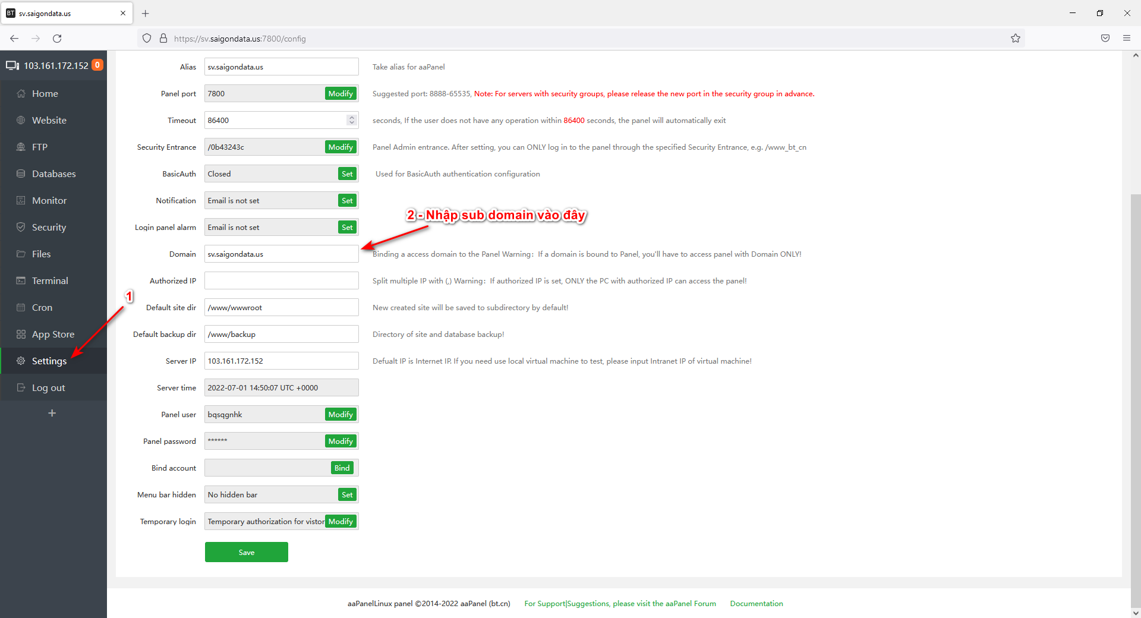The height and width of the screenshot is (618, 1141).
Task: Focus the Domain input field
Action: (x=282, y=254)
